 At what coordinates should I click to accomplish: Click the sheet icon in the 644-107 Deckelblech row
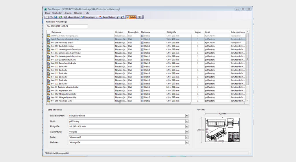click(x=142, y=46)
